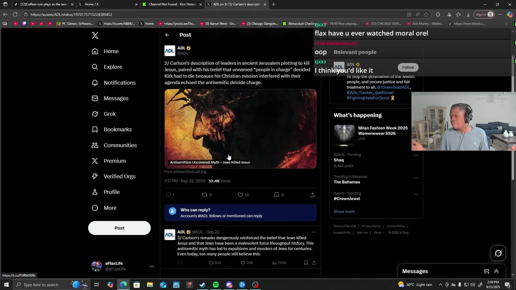Click browser Sign in button

(484, 14)
